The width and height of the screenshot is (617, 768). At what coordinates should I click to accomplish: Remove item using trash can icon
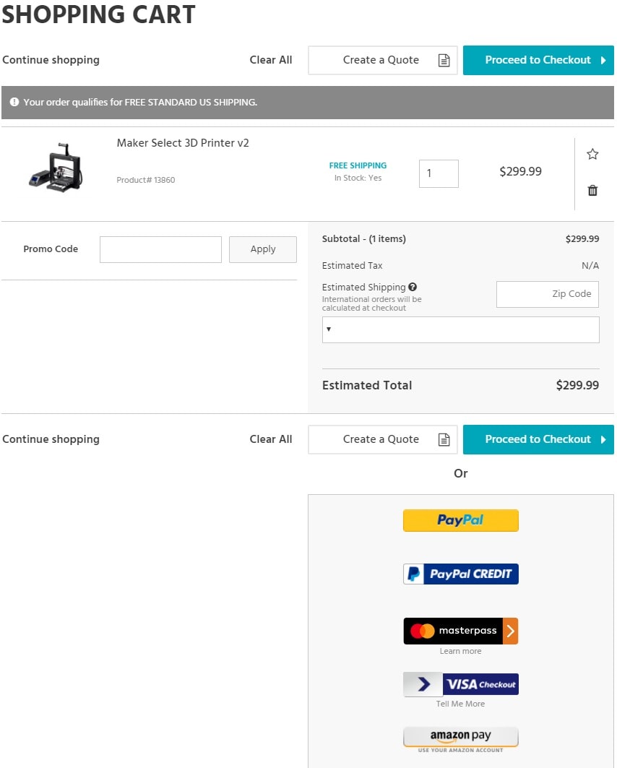pyautogui.click(x=592, y=190)
